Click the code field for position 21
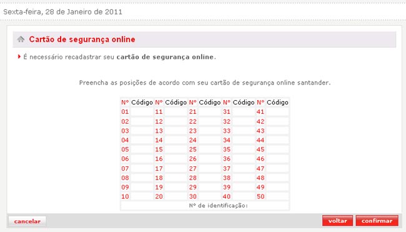The height and width of the screenshot is (232, 406). [210, 112]
